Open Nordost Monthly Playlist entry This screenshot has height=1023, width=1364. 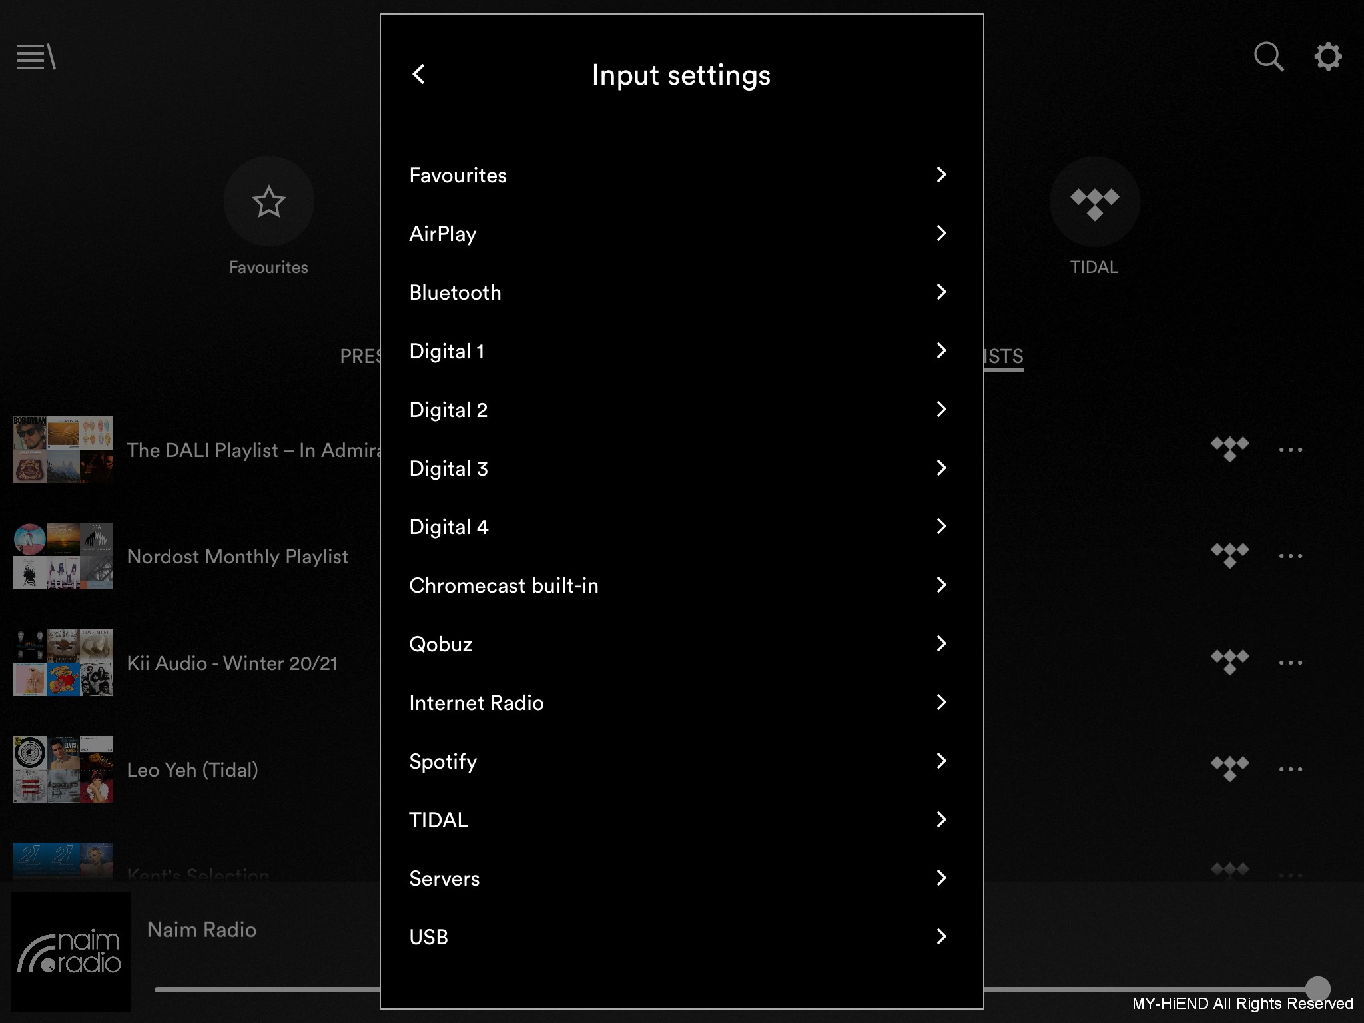tap(238, 557)
